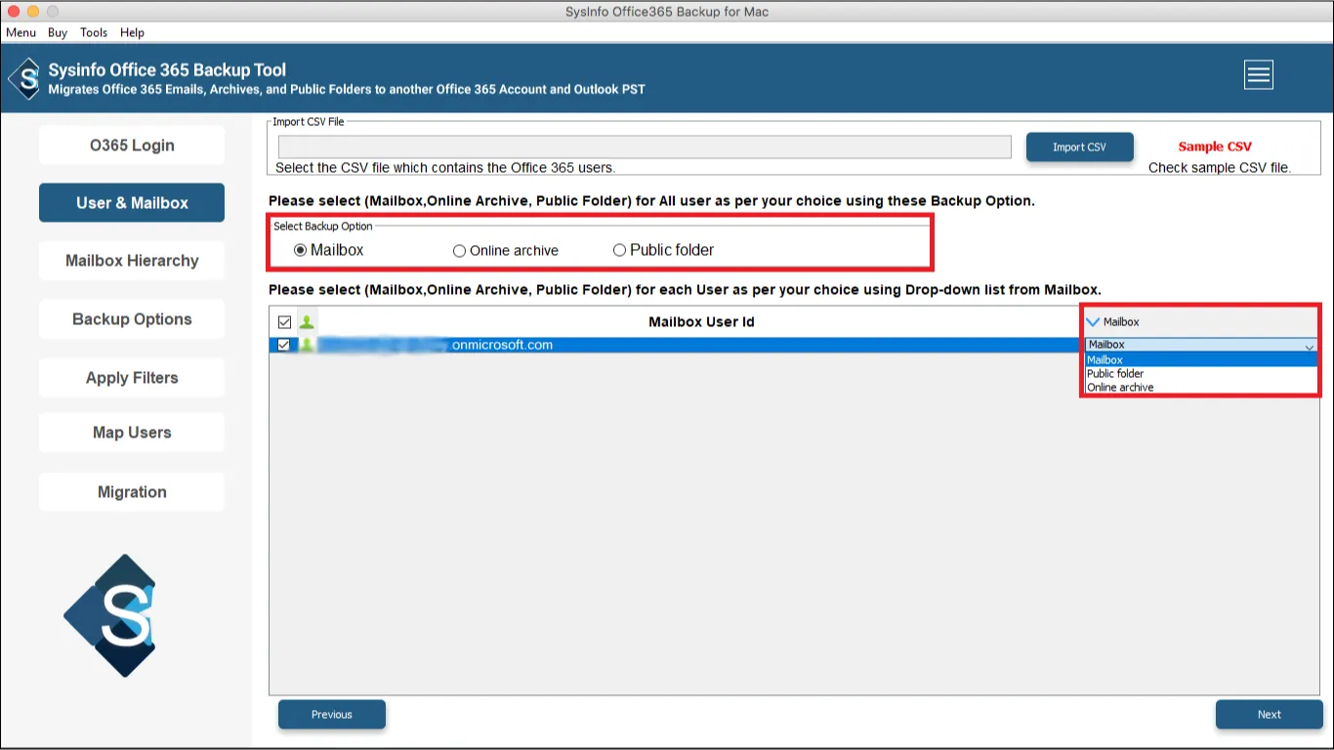This screenshot has width=1334, height=750.
Task: Choose Mailbox from the dropdown list
Action: coord(1201,359)
